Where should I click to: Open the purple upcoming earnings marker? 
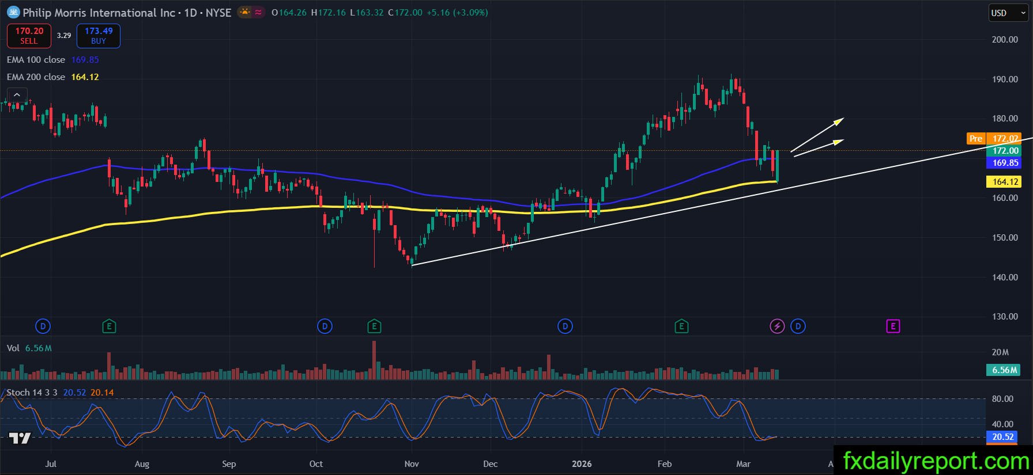(893, 326)
